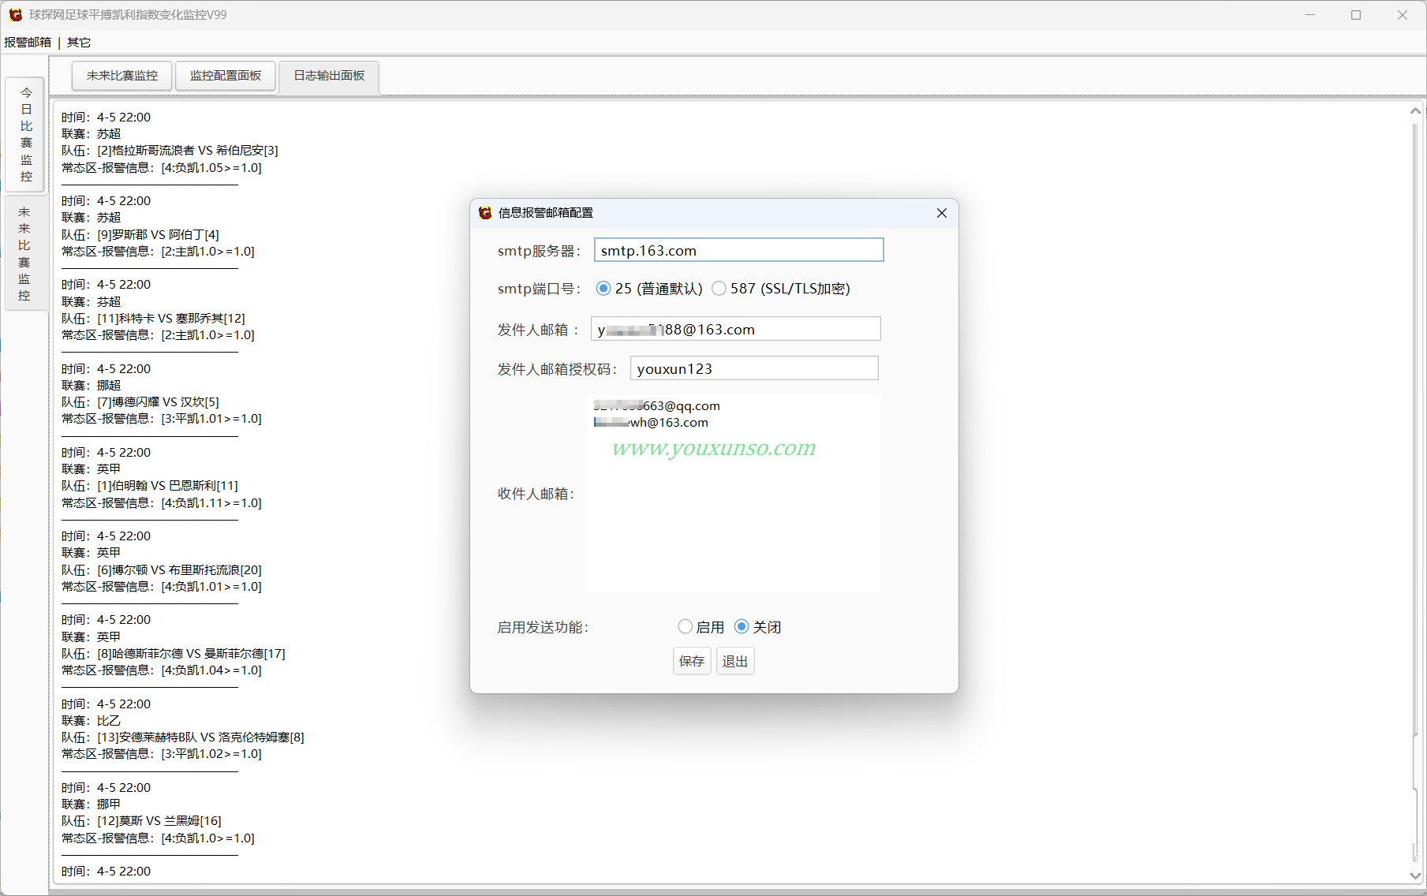Viewport: 1427px width, 896px height.
Task: Click the logo icon in the mailbox config dialog
Action: (x=485, y=213)
